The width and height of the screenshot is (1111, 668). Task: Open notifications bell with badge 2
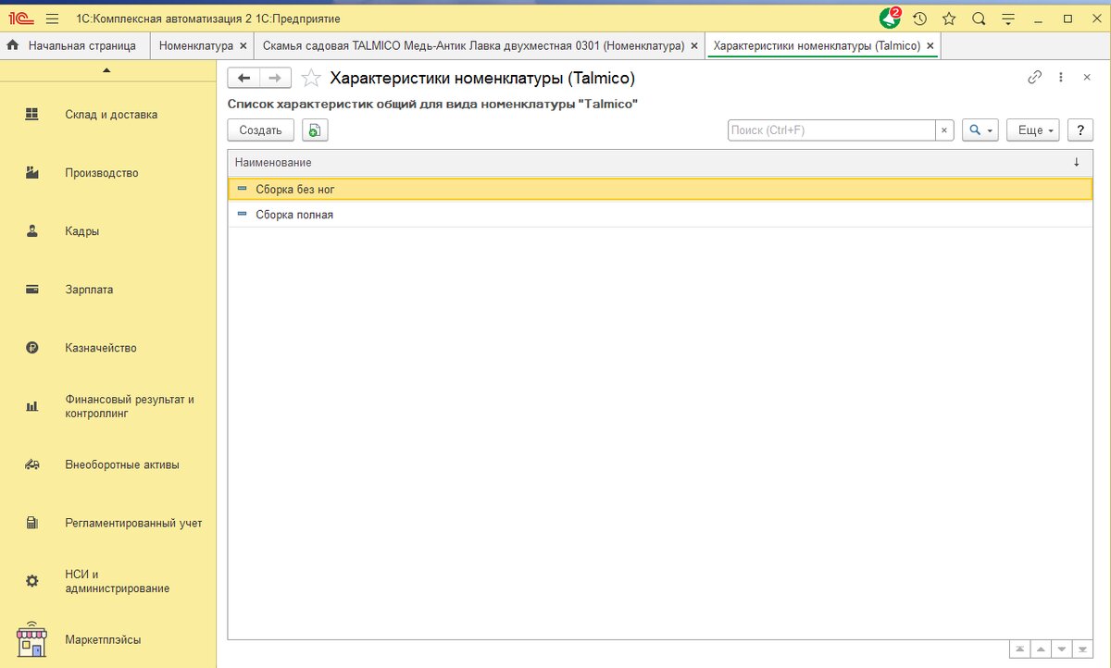pyautogui.click(x=890, y=18)
